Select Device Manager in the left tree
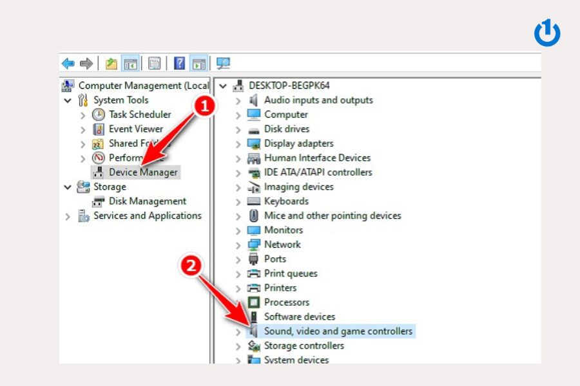 click(143, 172)
